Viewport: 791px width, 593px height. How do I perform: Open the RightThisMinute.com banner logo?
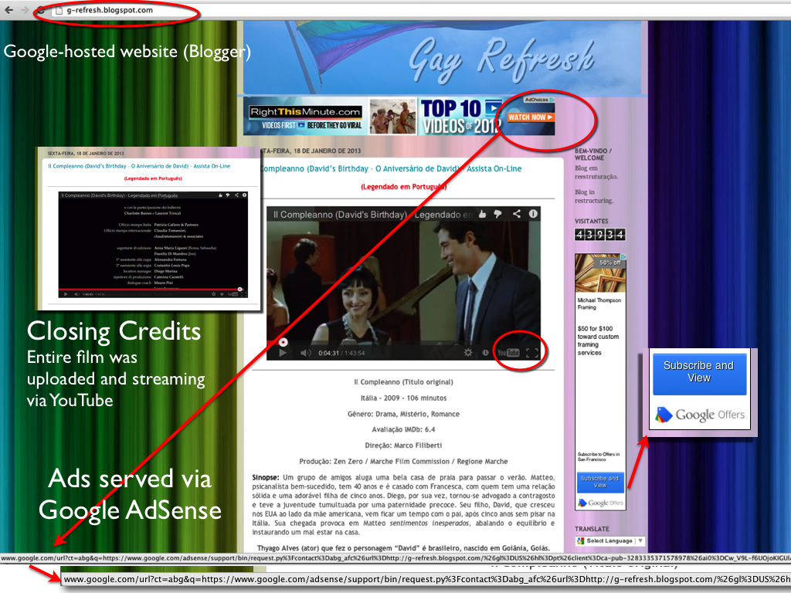pos(305,112)
